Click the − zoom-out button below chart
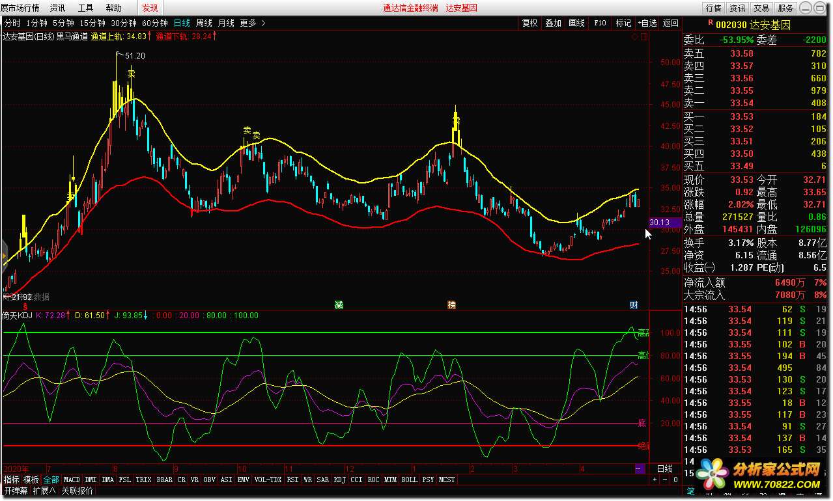 [x=665, y=480]
